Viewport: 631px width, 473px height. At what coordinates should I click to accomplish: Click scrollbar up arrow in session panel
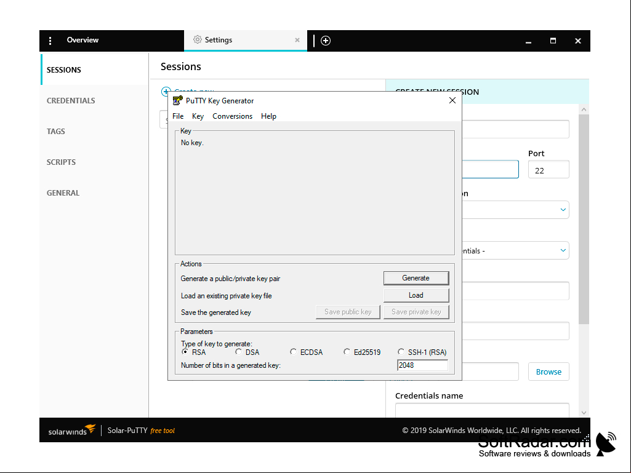(x=584, y=109)
